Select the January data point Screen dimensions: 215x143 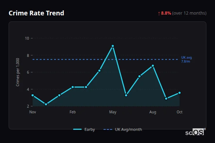pyautogui.click(x=59, y=95)
